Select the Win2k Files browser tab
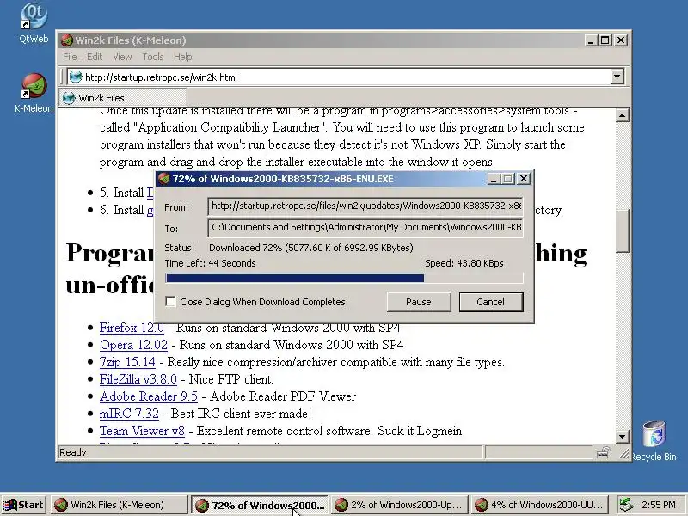 click(123, 97)
